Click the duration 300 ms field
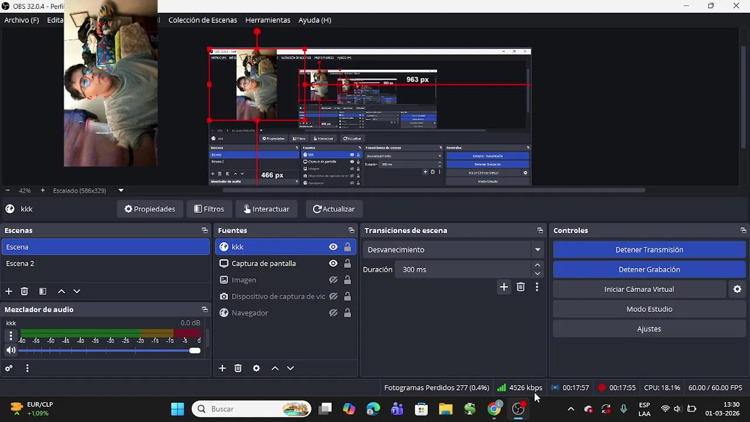The height and width of the screenshot is (422, 750). [463, 270]
